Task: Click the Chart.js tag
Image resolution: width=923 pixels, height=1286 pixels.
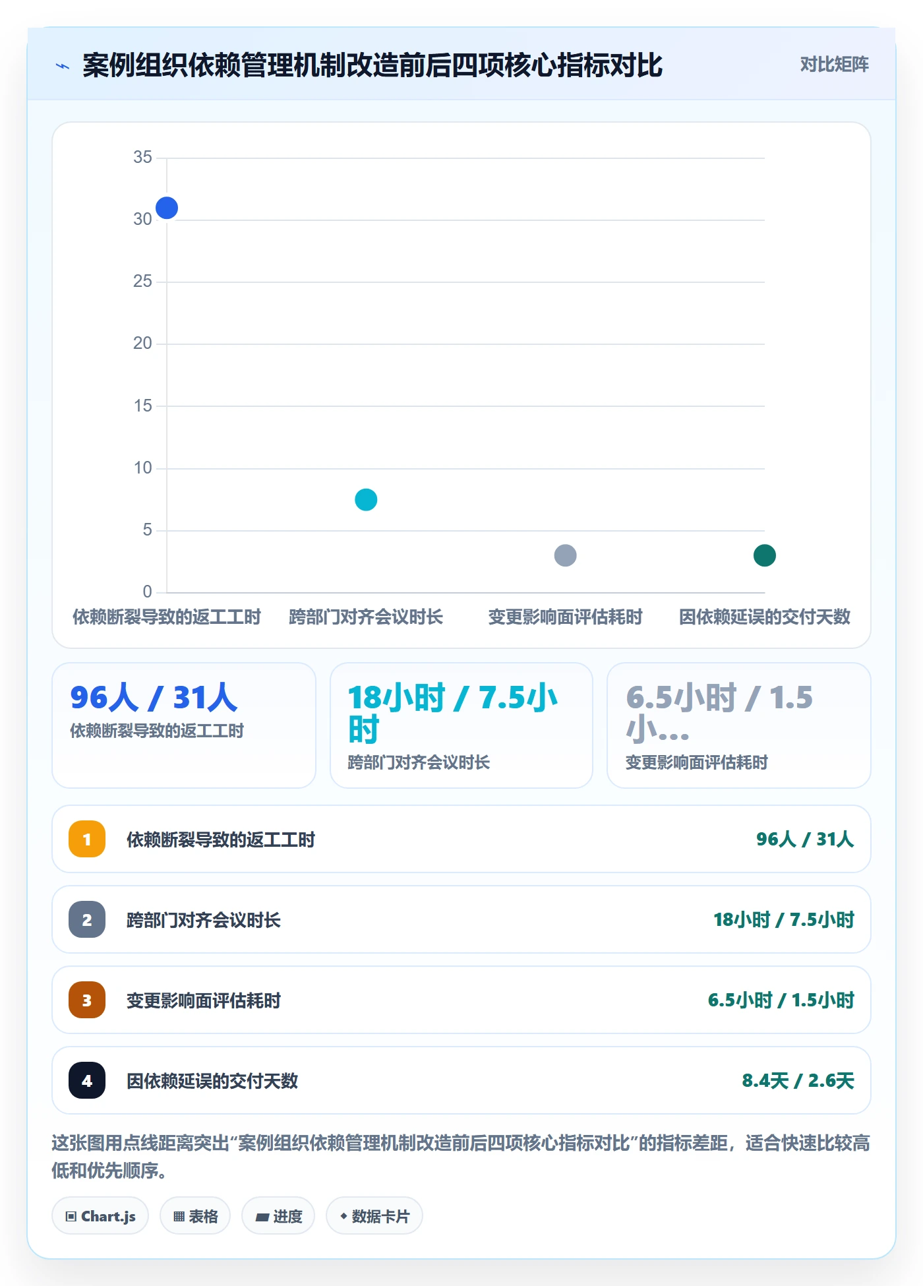Action: coord(100,1215)
